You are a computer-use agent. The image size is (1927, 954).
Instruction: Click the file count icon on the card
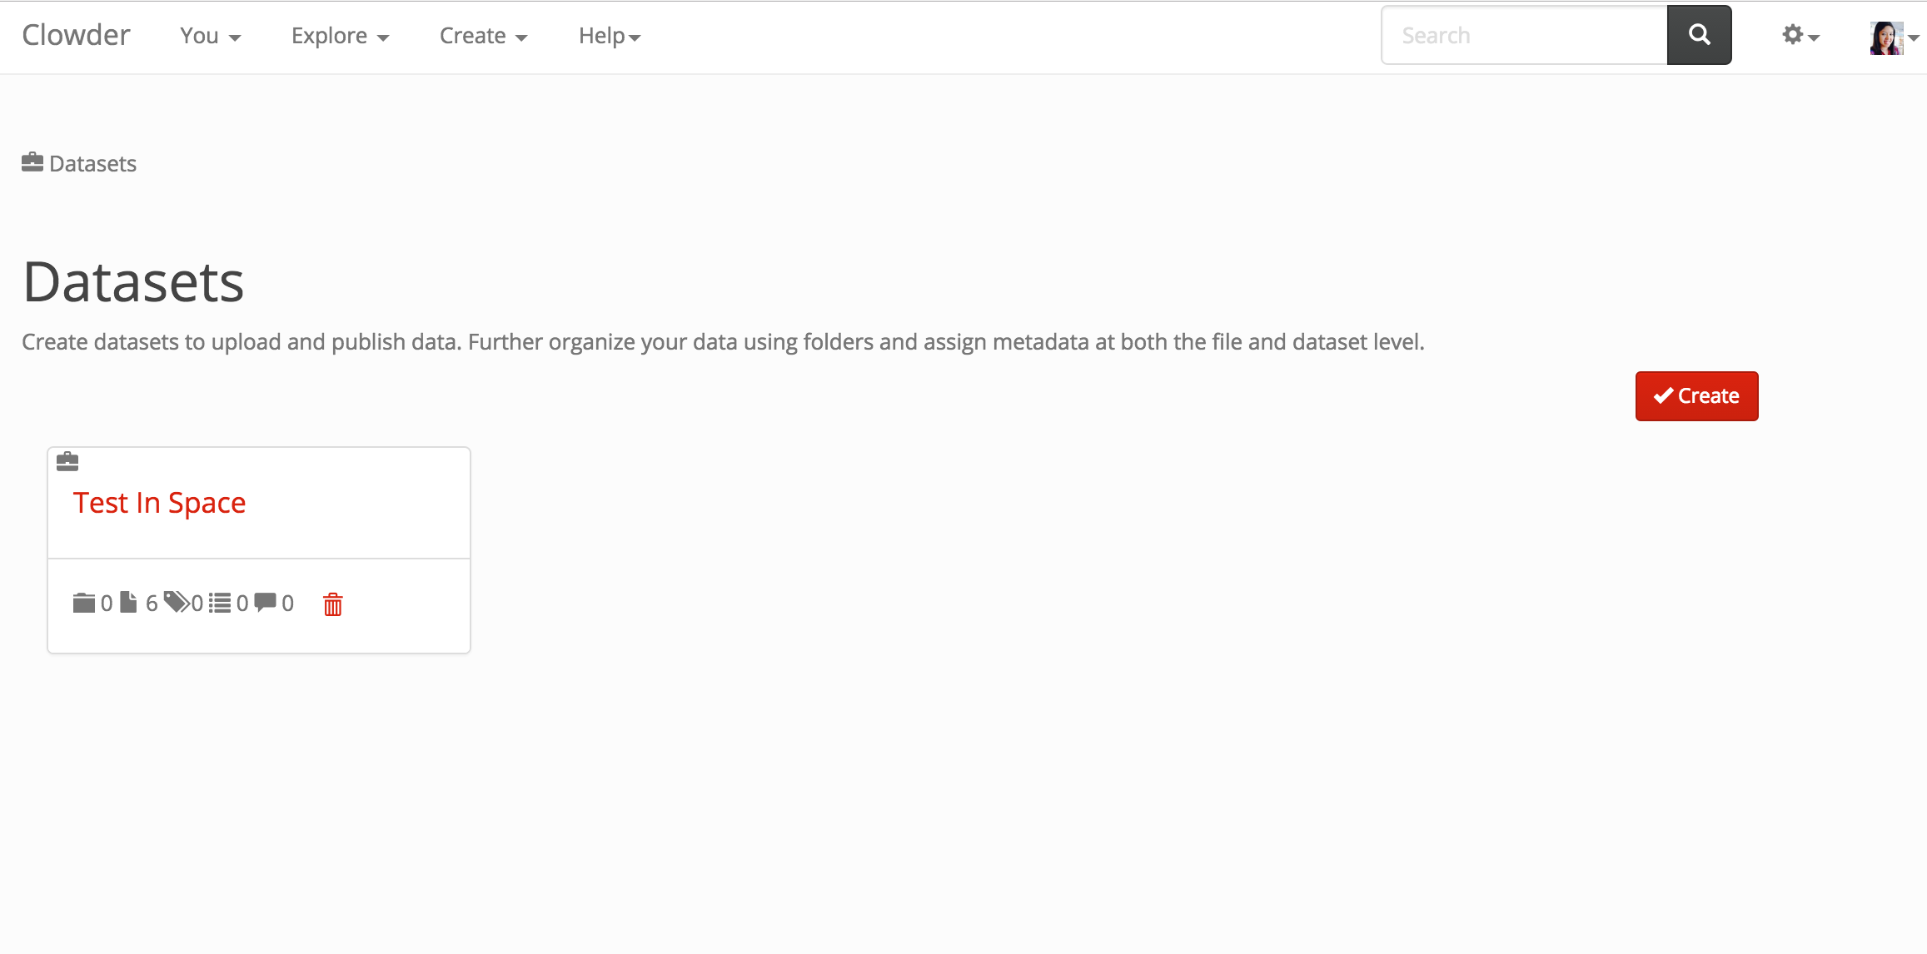pos(128,602)
